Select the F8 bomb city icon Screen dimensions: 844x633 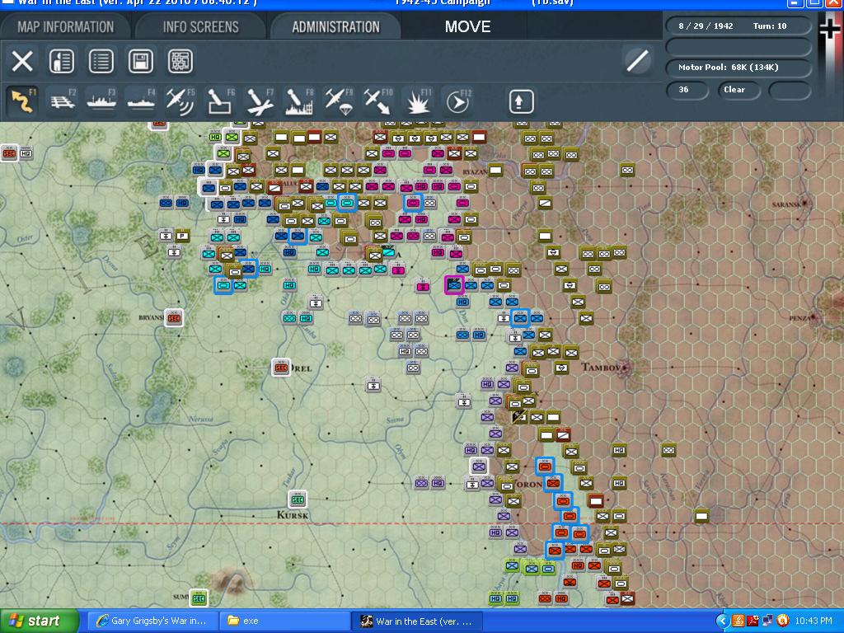coord(299,101)
